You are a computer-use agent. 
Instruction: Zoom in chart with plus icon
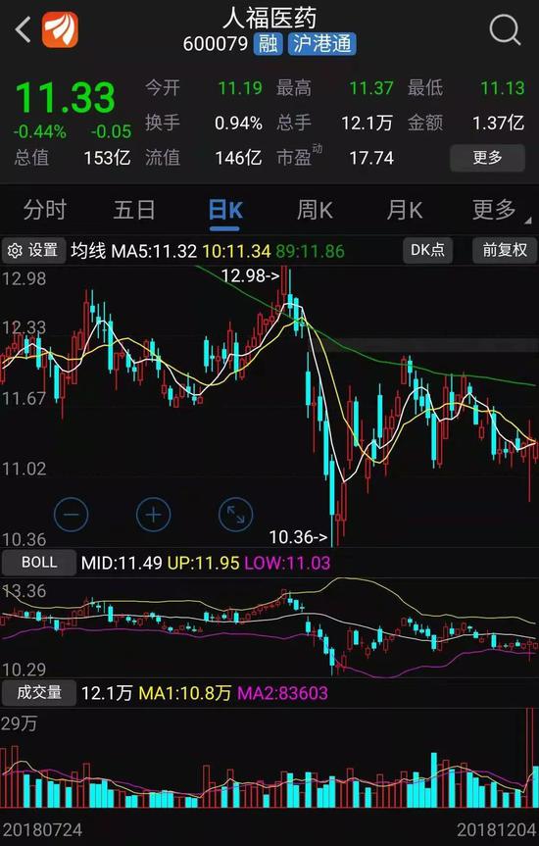(153, 515)
